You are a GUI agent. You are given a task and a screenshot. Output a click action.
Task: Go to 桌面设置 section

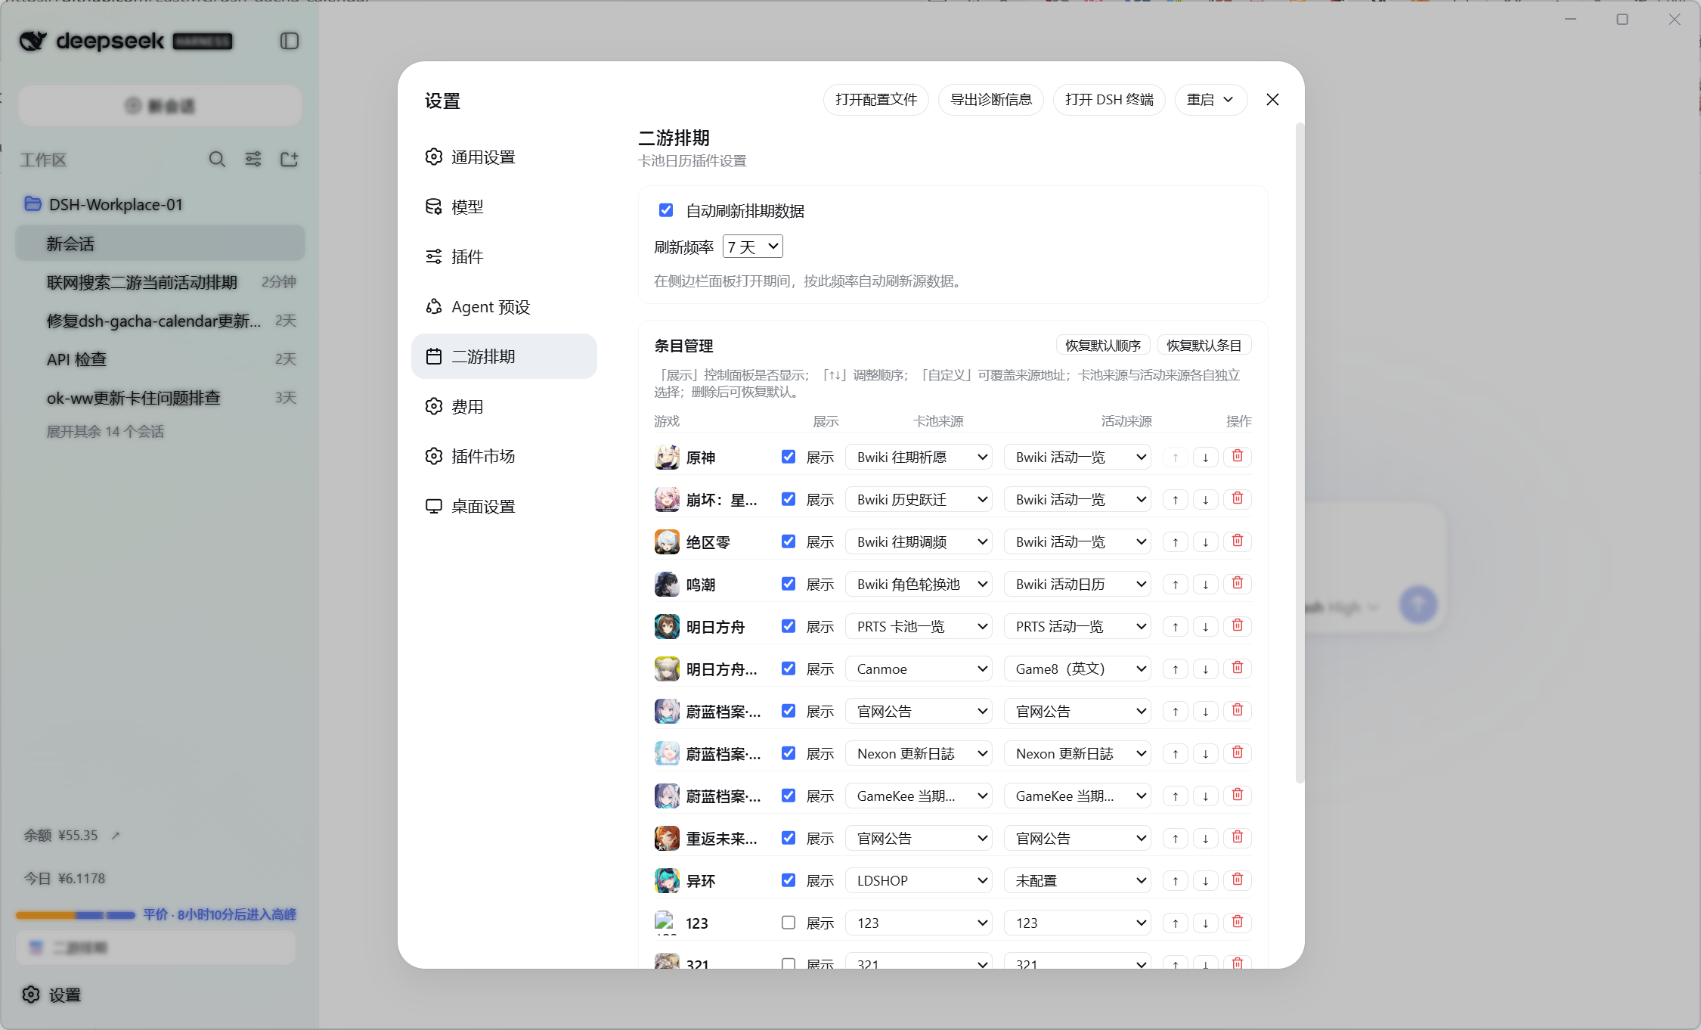pyautogui.click(x=504, y=506)
